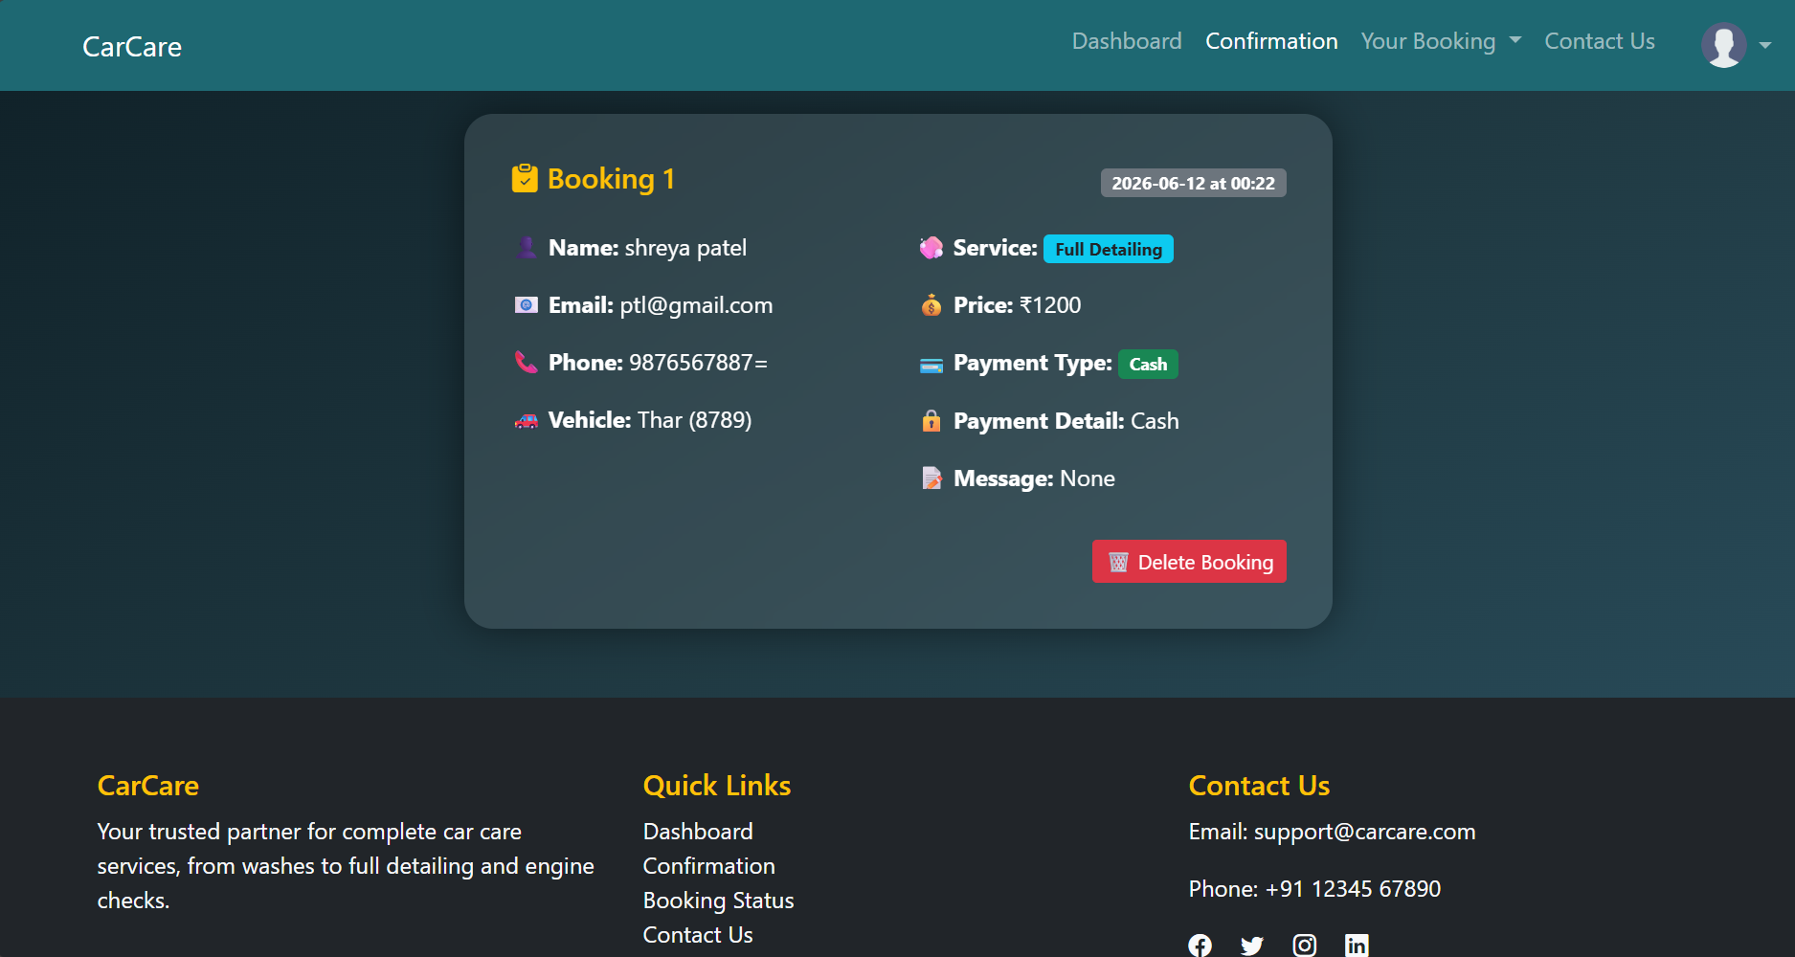Click the green Cash payment badge

pos(1148,364)
